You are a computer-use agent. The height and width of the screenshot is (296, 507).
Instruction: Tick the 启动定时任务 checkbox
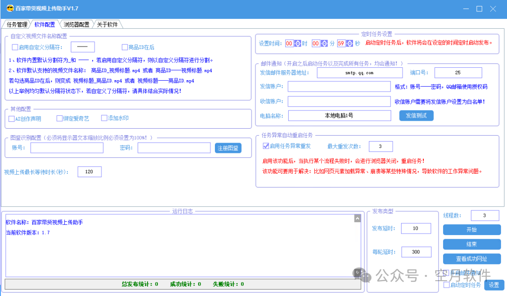coord(447,285)
